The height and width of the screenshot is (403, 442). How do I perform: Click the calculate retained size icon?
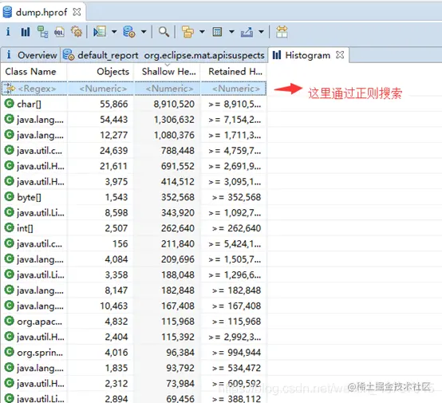point(217,32)
